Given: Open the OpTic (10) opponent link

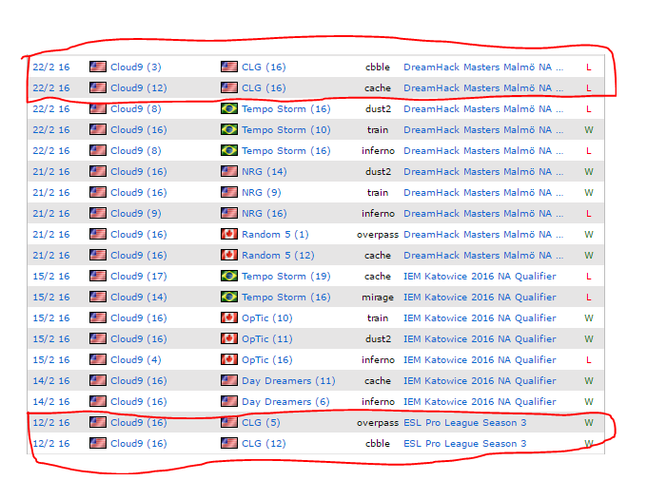Looking at the screenshot, I should (267, 318).
